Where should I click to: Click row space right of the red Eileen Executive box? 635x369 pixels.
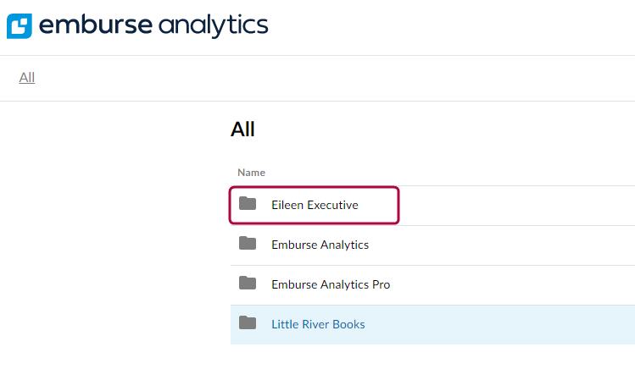pyautogui.click(x=517, y=206)
